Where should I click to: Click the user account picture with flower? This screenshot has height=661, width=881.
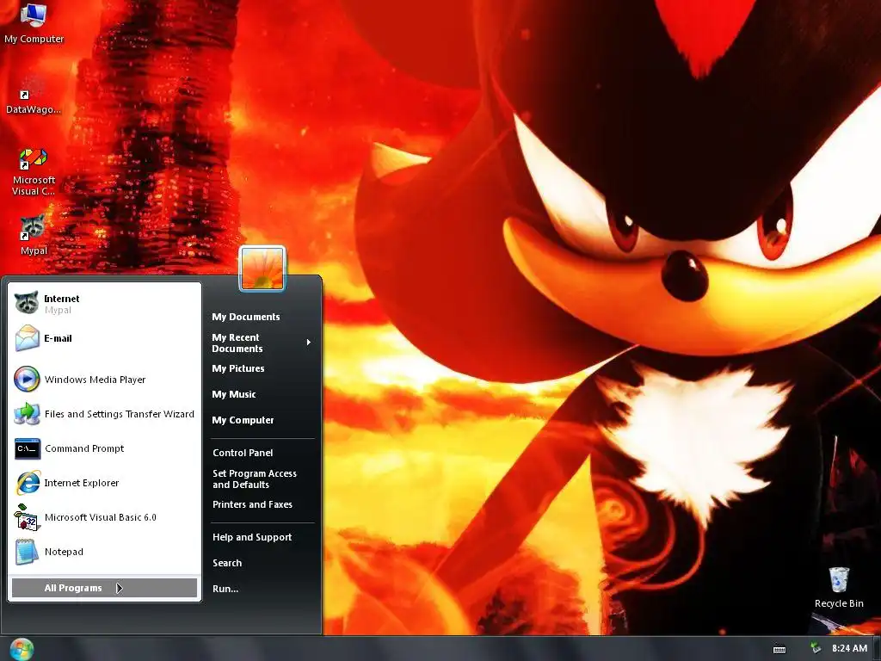point(262,269)
